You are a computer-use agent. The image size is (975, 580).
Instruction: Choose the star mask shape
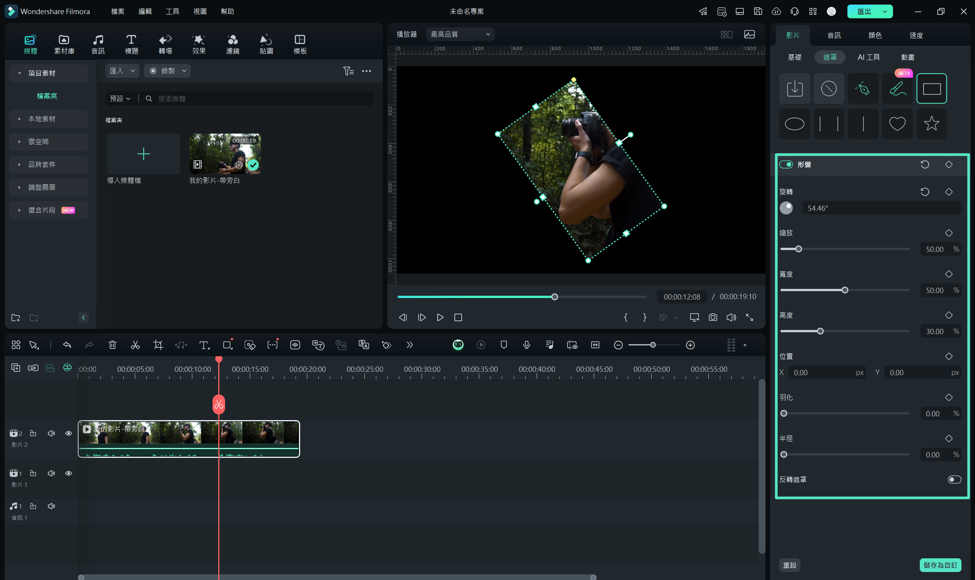click(931, 124)
